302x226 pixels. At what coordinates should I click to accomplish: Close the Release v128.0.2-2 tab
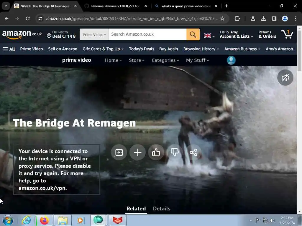[x=146, y=6]
